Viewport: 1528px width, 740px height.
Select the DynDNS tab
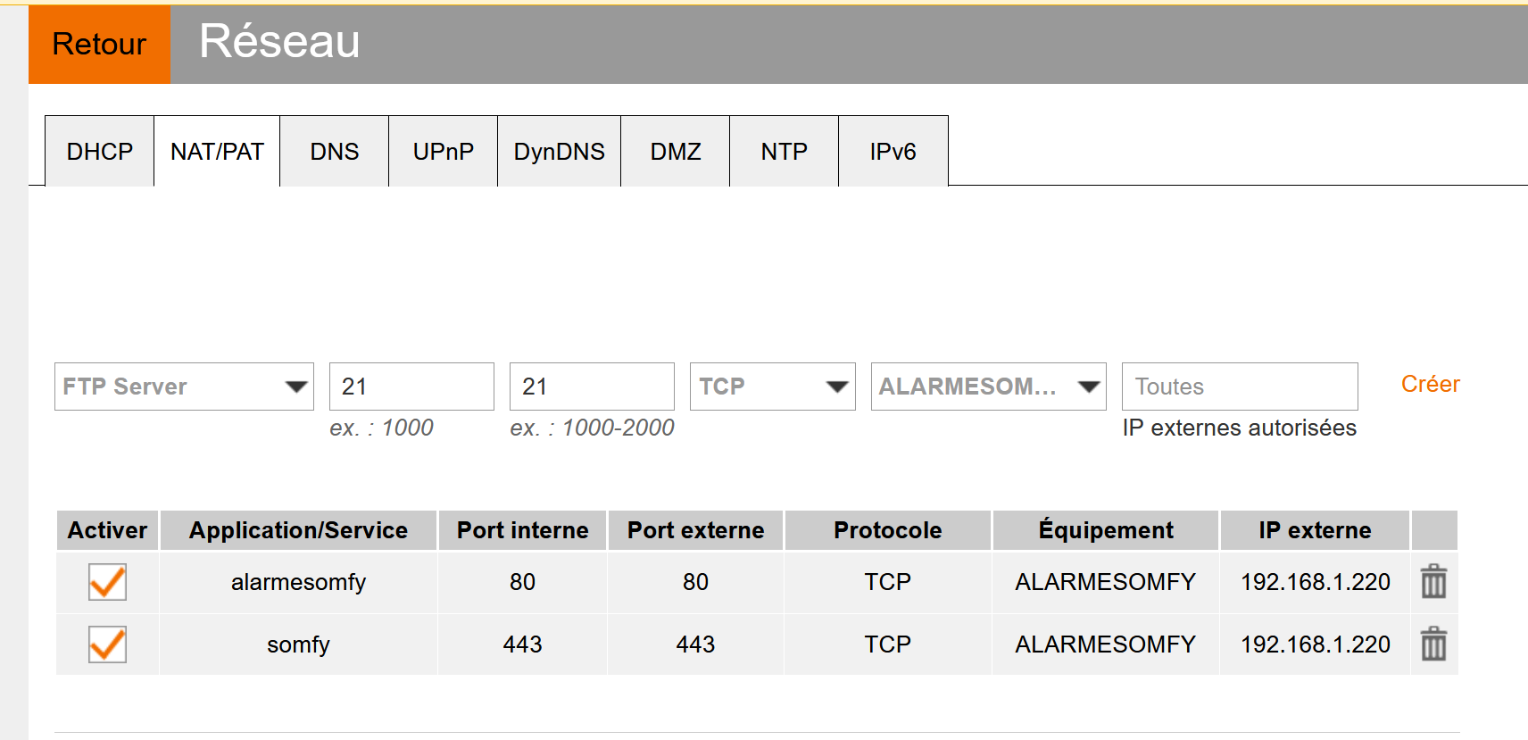(x=559, y=152)
